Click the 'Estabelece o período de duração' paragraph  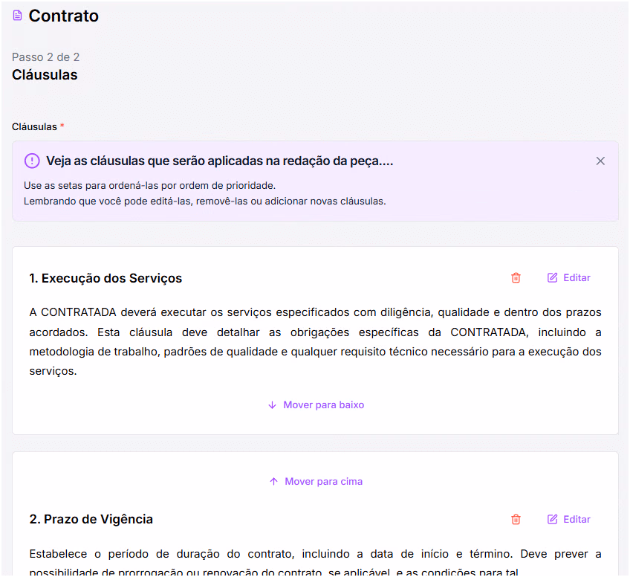tap(316, 563)
